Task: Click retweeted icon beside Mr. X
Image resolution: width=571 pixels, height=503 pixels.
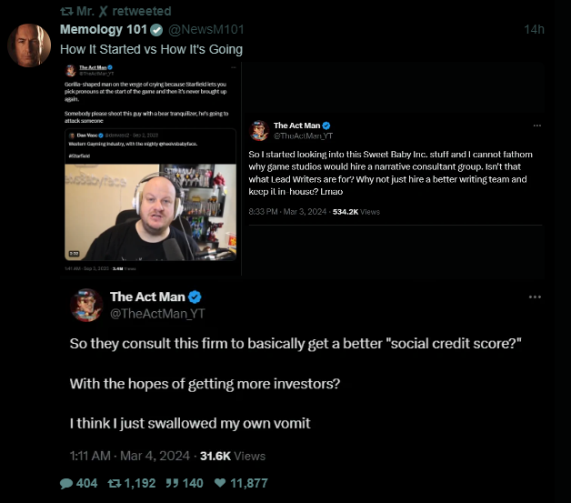Action: coord(66,11)
